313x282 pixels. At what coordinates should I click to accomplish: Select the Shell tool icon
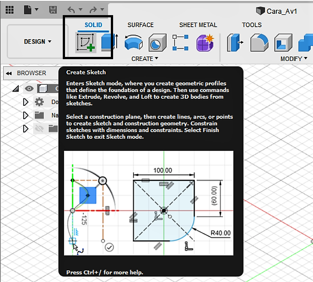coord(283,43)
